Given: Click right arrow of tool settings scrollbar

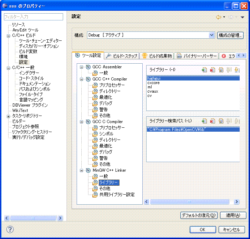Looking at the screenshot, I should click(236, 202).
